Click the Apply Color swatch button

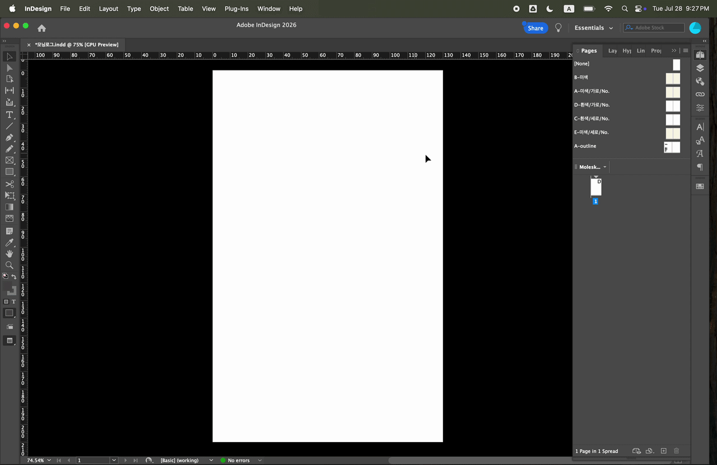point(10,313)
